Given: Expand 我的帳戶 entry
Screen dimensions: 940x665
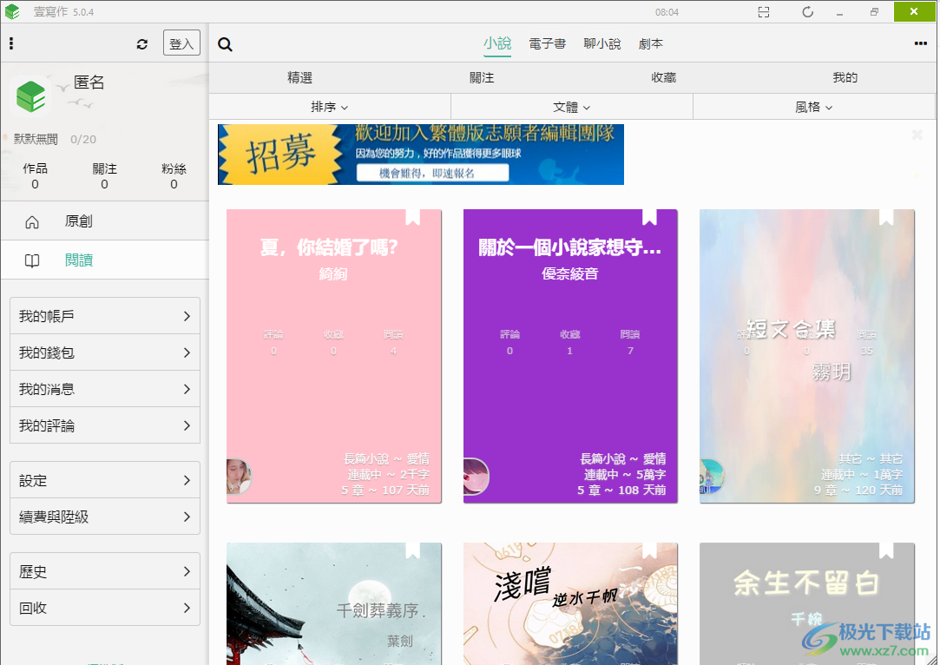Looking at the screenshot, I should click(105, 316).
